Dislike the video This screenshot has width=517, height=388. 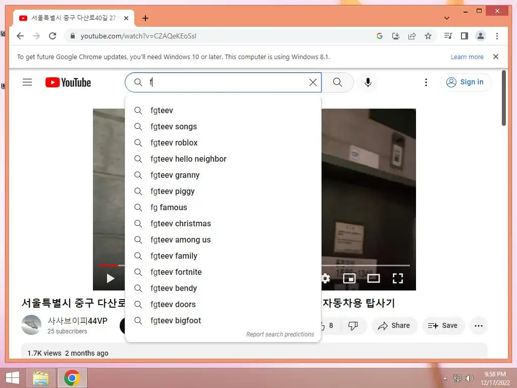(x=353, y=326)
